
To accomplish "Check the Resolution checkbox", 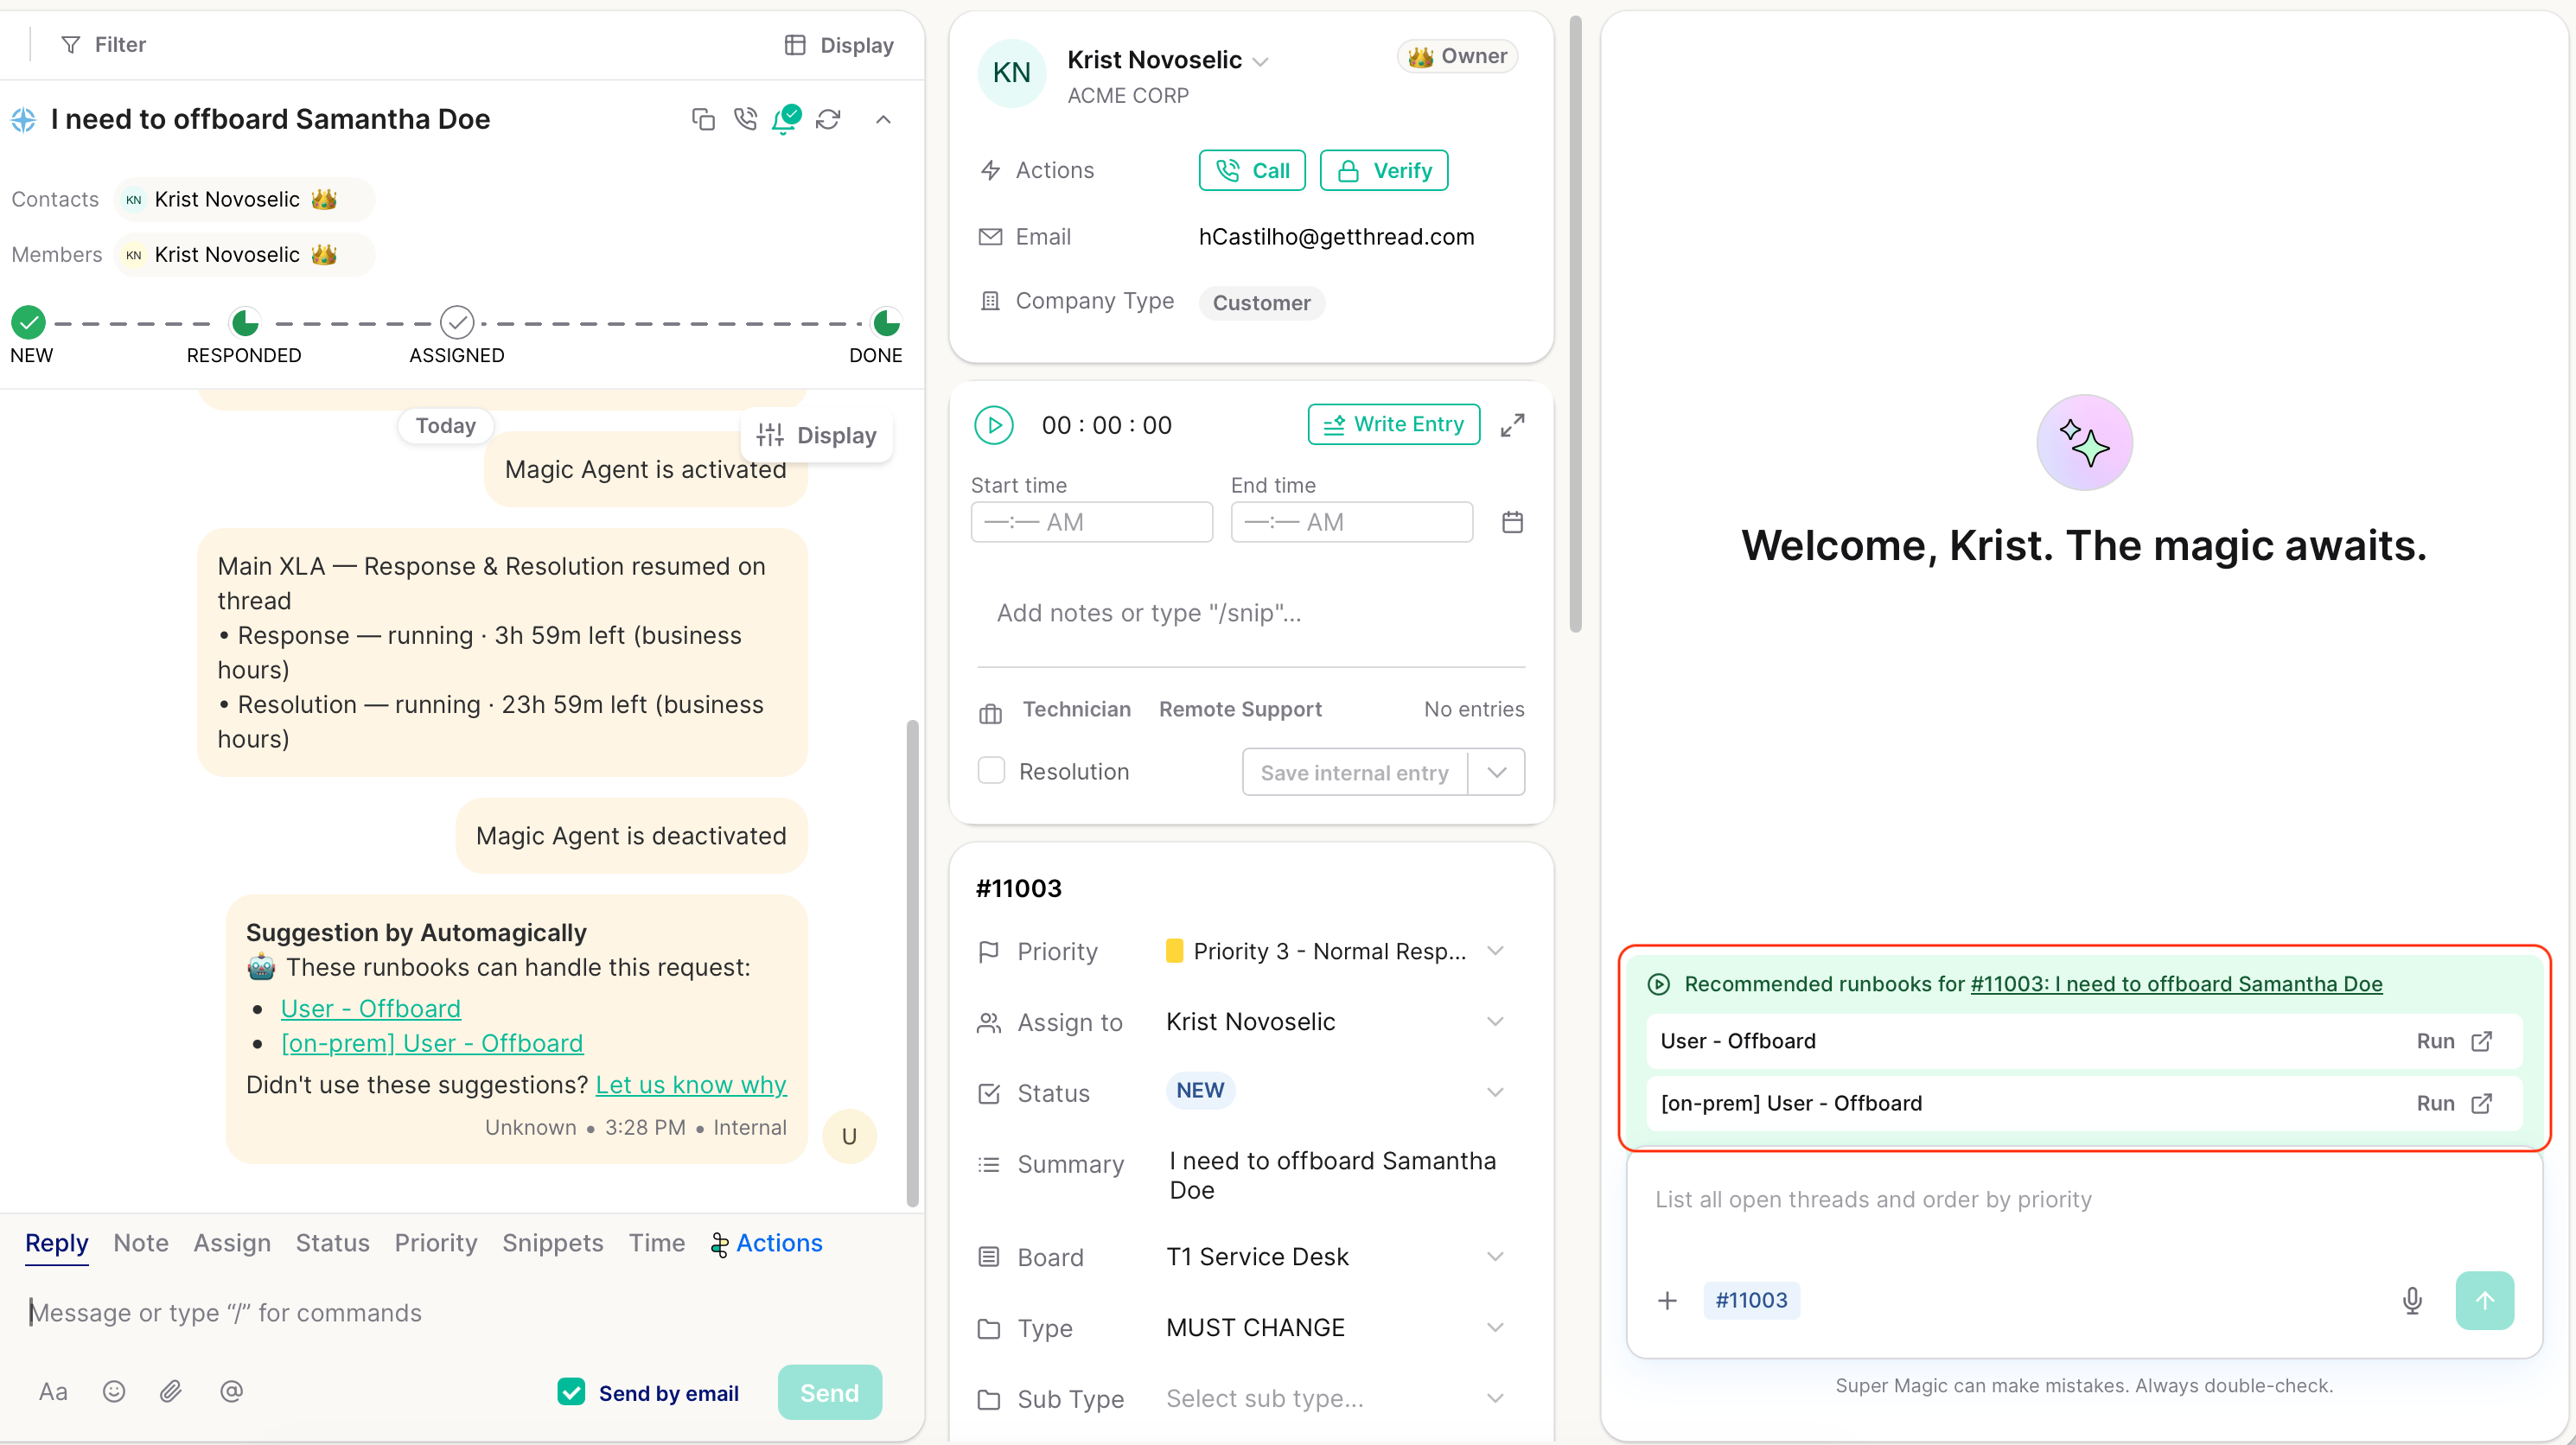I will (x=991, y=771).
